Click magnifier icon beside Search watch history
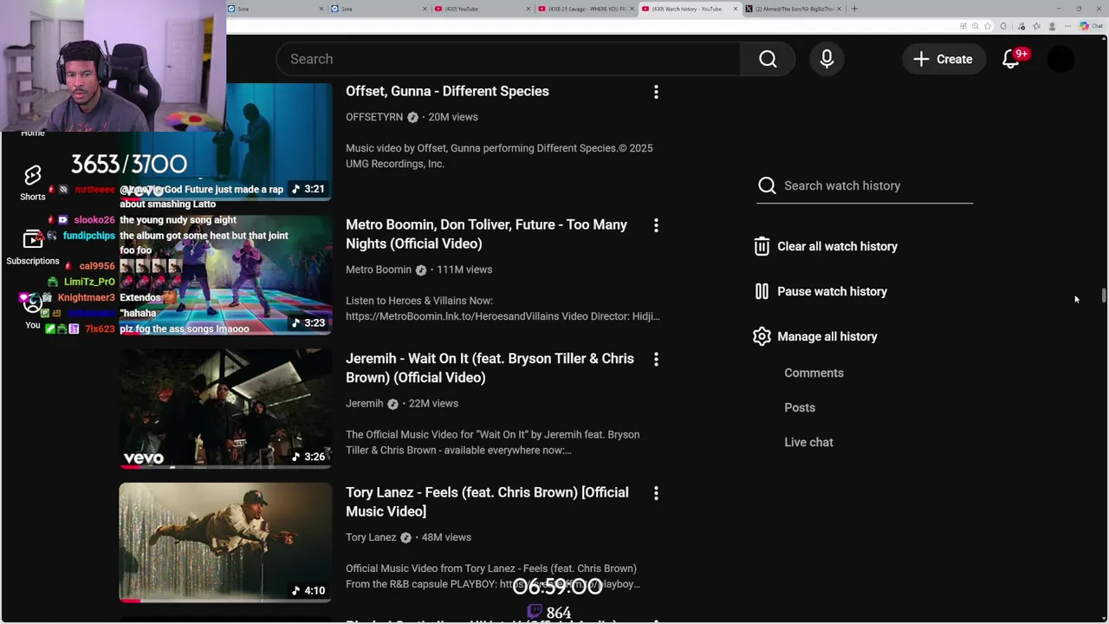The image size is (1109, 624). point(767,185)
